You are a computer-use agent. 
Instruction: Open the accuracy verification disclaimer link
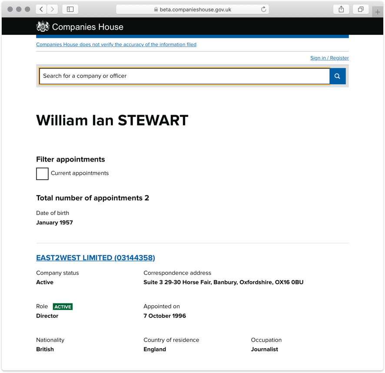tap(116, 44)
